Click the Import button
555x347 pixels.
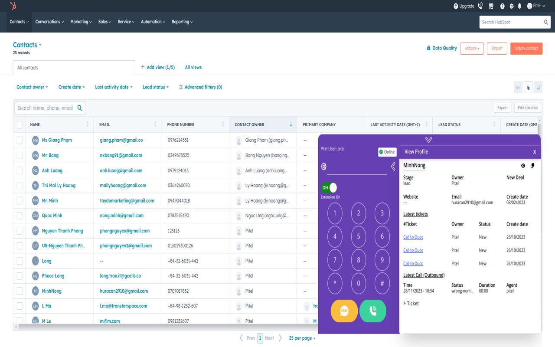tap(497, 48)
